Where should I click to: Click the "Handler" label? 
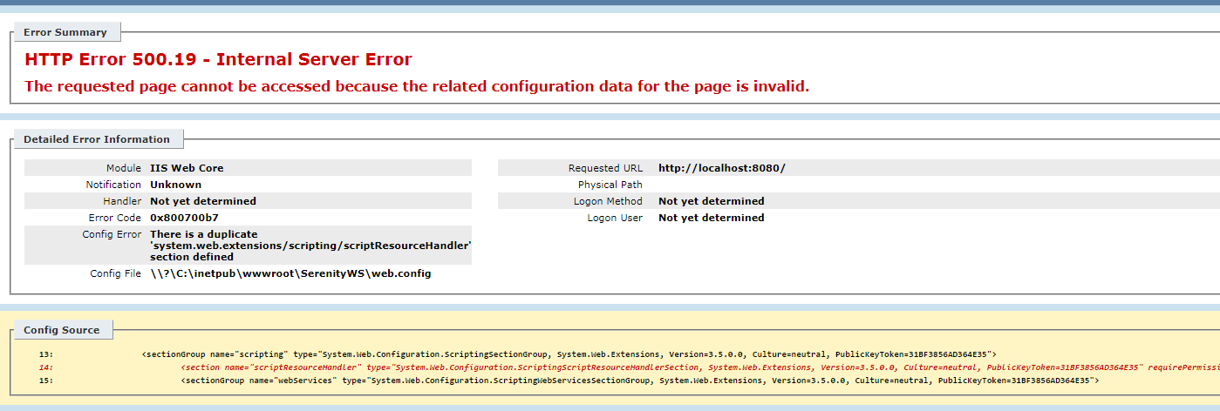coord(122,201)
